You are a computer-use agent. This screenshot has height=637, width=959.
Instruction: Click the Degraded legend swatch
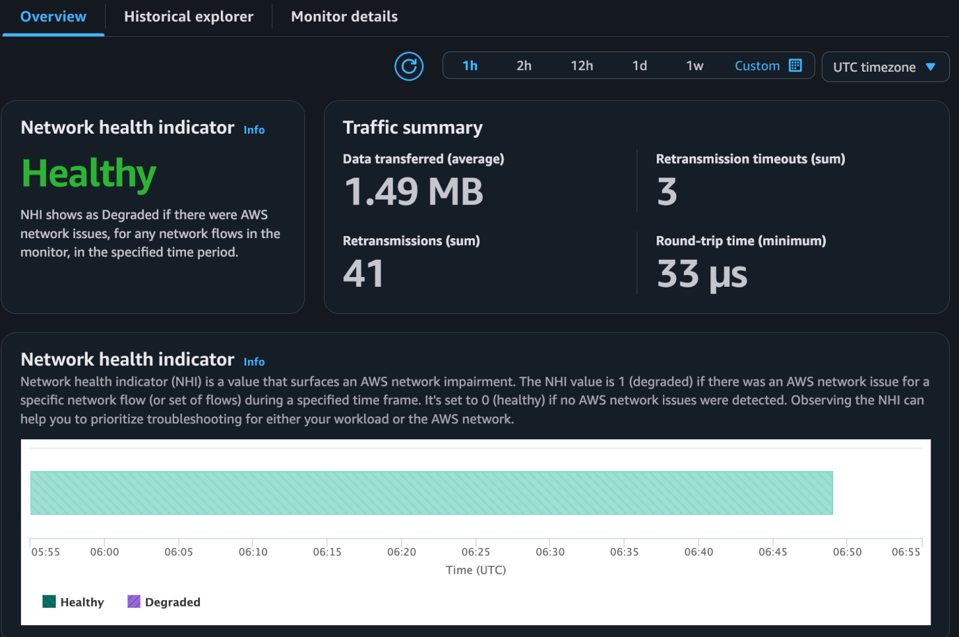click(x=134, y=601)
